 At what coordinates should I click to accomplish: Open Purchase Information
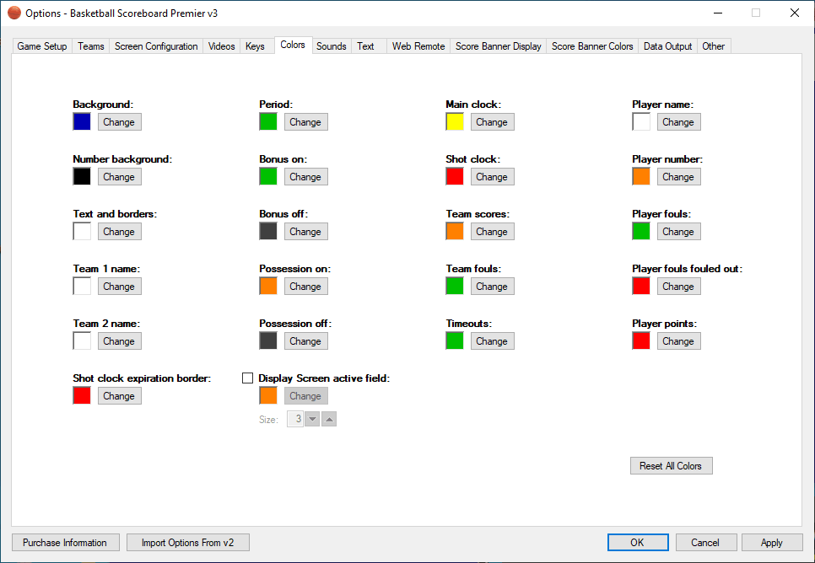point(65,543)
